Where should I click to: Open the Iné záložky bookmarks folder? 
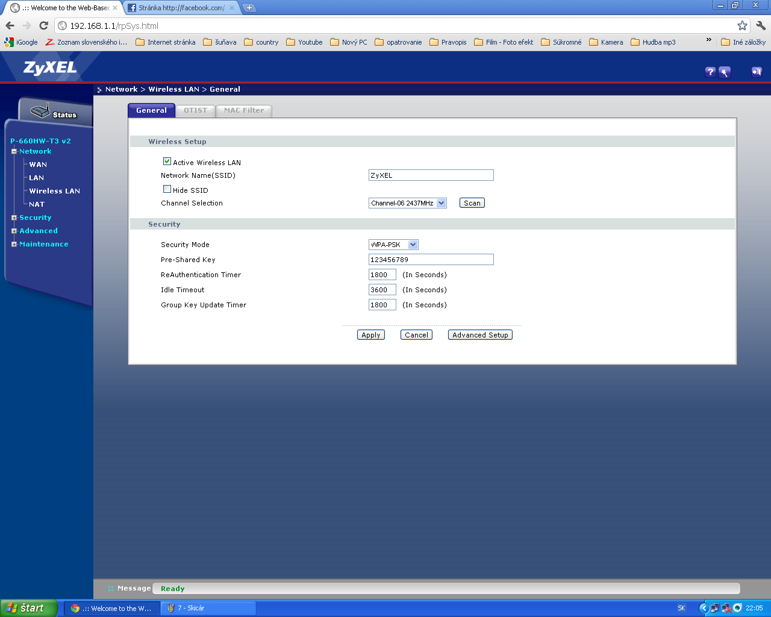pyautogui.click(x=743, y=42)
